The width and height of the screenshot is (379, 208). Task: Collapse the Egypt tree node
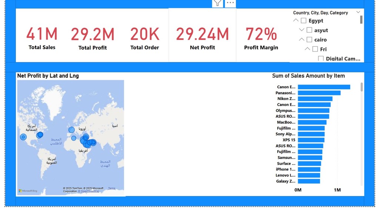click(296, 20)
